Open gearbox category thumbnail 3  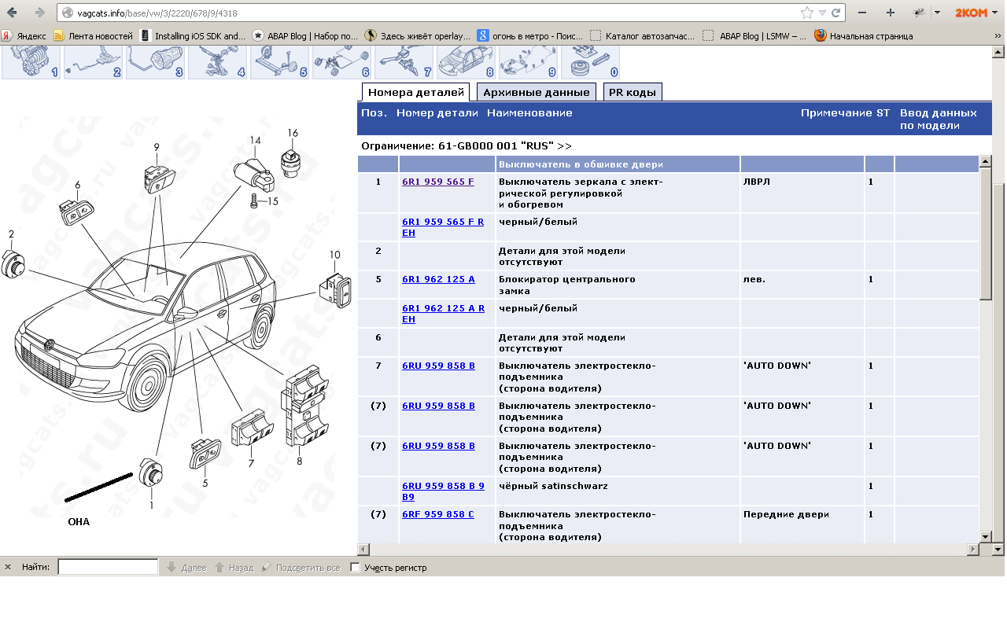coord(155,62)
